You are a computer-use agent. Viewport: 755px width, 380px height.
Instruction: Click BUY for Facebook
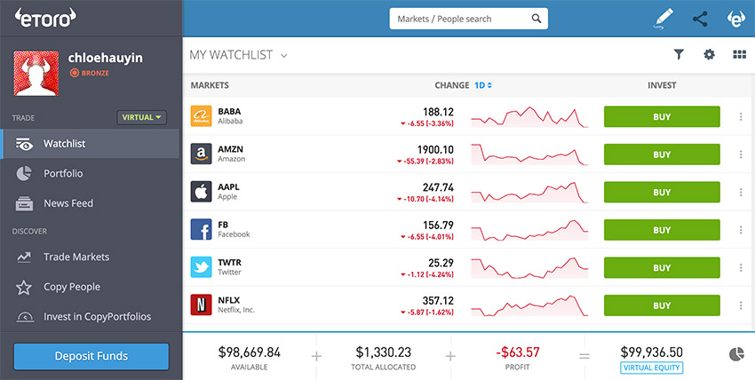pyautogui.click(x=662, y=230)
